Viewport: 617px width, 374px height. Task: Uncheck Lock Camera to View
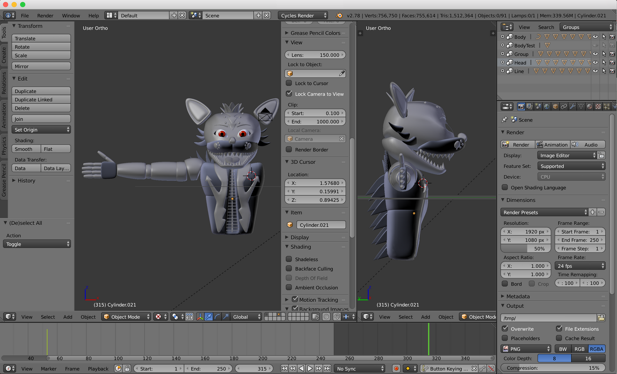[289, 94]
